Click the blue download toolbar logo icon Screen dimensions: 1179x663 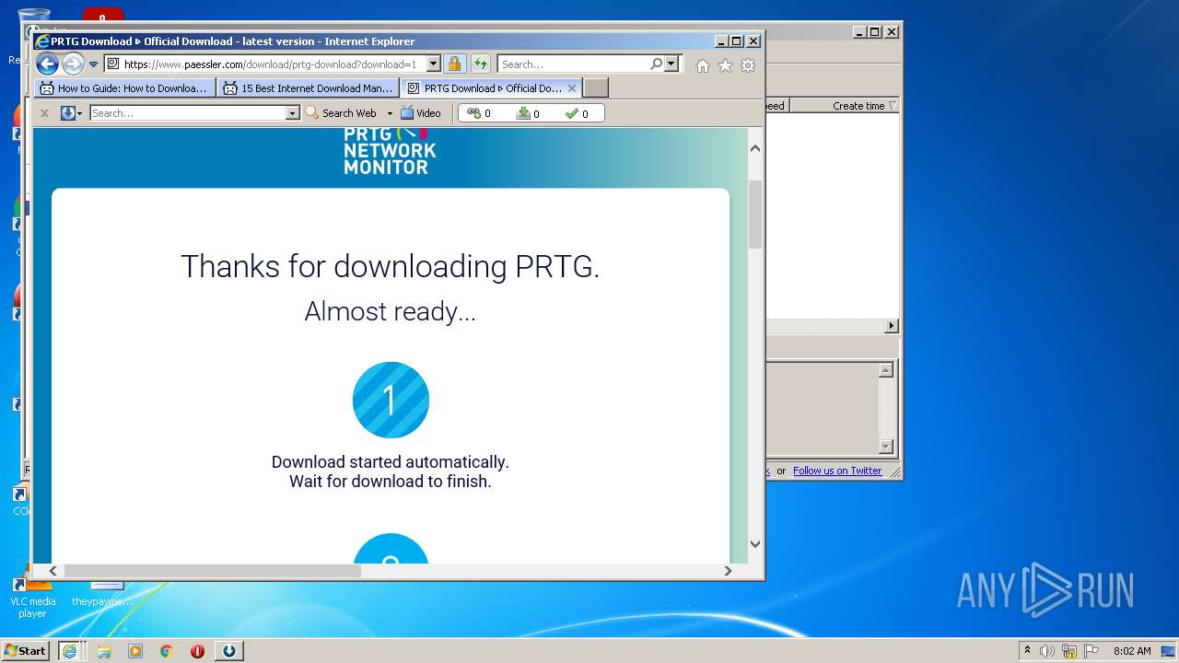67,113
